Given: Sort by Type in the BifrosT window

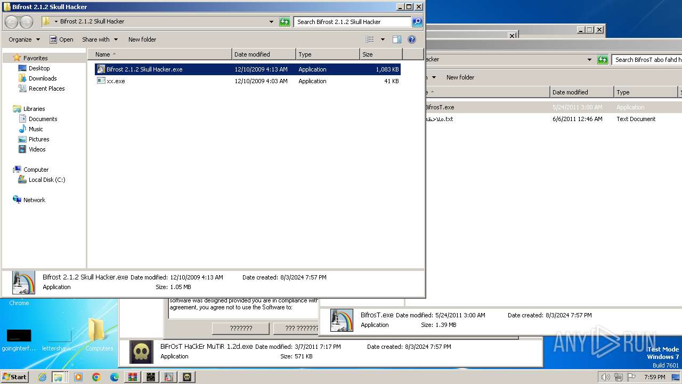Looking at the screenshot, I should coord(646,92).
